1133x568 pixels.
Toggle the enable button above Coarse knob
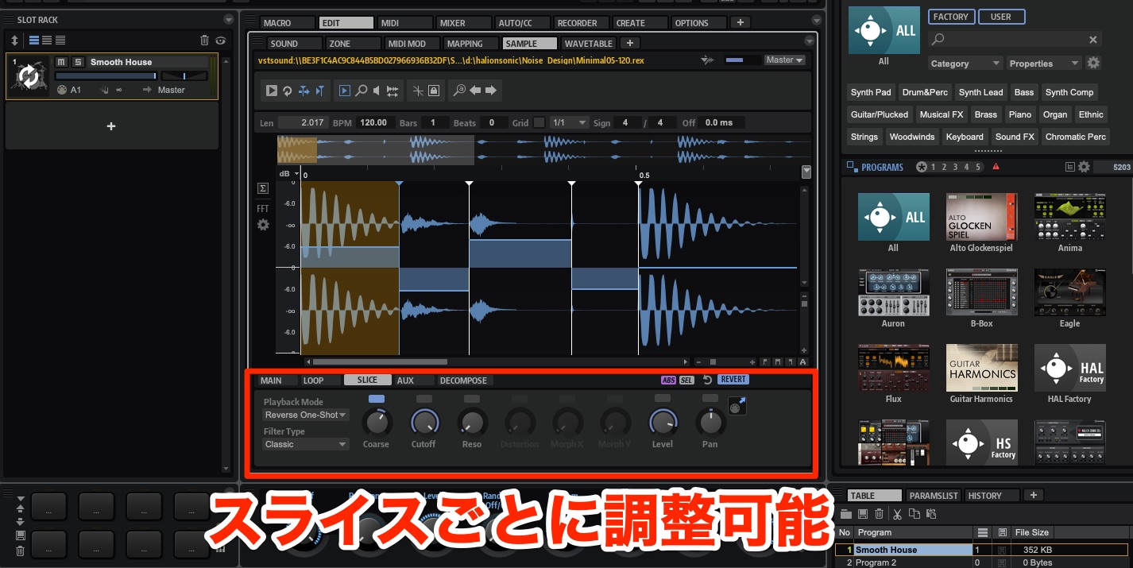pos(377,398)
